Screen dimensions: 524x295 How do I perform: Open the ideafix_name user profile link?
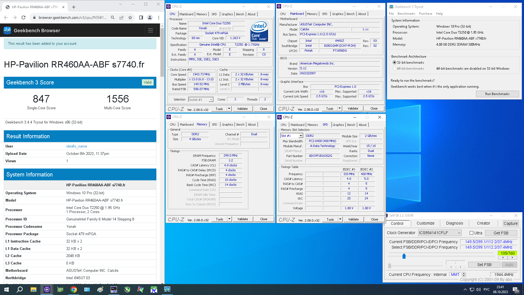[76, 146]
